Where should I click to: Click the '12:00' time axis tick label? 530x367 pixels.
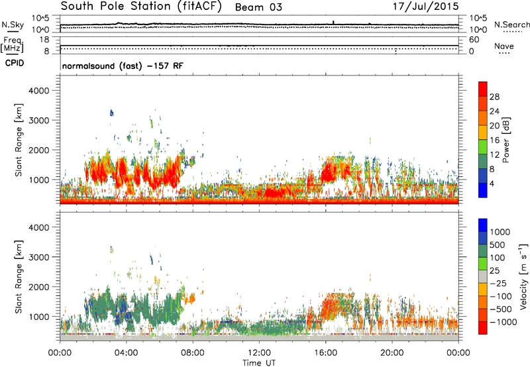pyautogui.click(x=259, y=353)
